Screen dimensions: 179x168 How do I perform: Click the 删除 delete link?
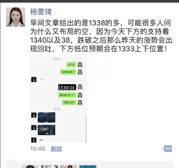[56, 149]
